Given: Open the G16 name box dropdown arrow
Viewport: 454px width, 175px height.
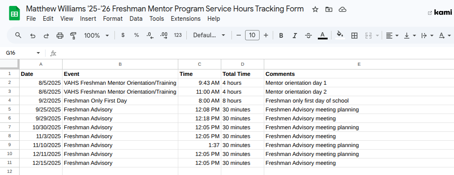Looking at the screenshot, I should click(38, 53).
